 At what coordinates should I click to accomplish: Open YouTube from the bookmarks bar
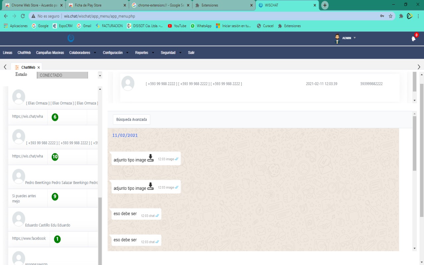177,26
